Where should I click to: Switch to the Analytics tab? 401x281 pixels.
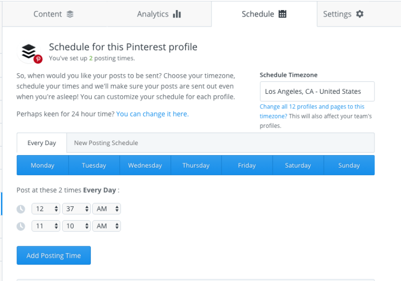coord(159,14)
